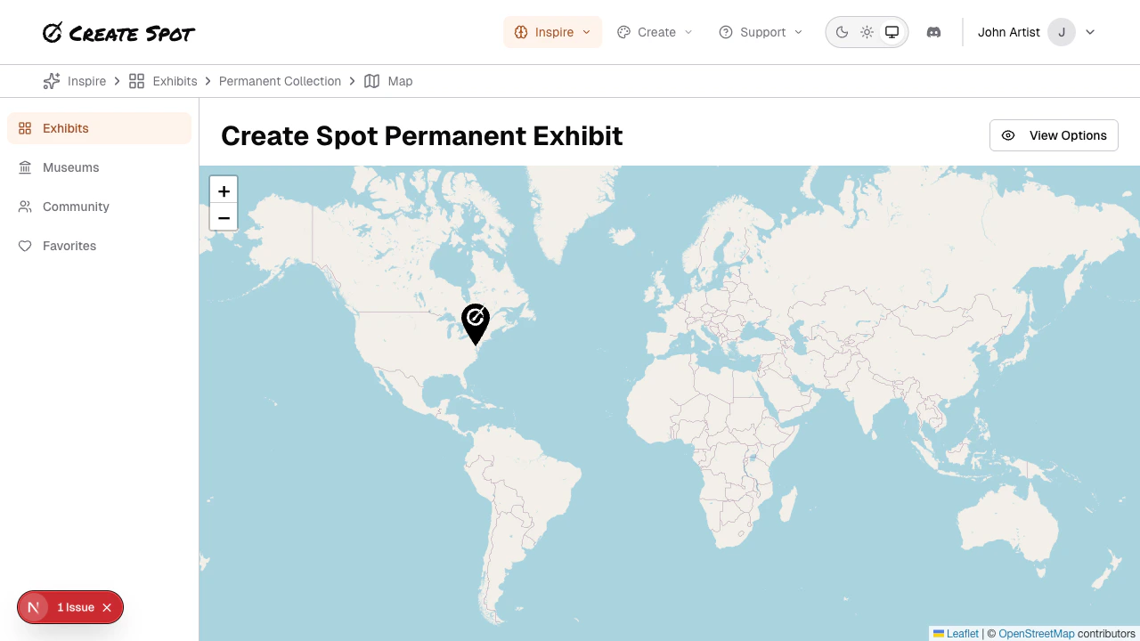Select system theme with monitor icon

coord(892,31)
